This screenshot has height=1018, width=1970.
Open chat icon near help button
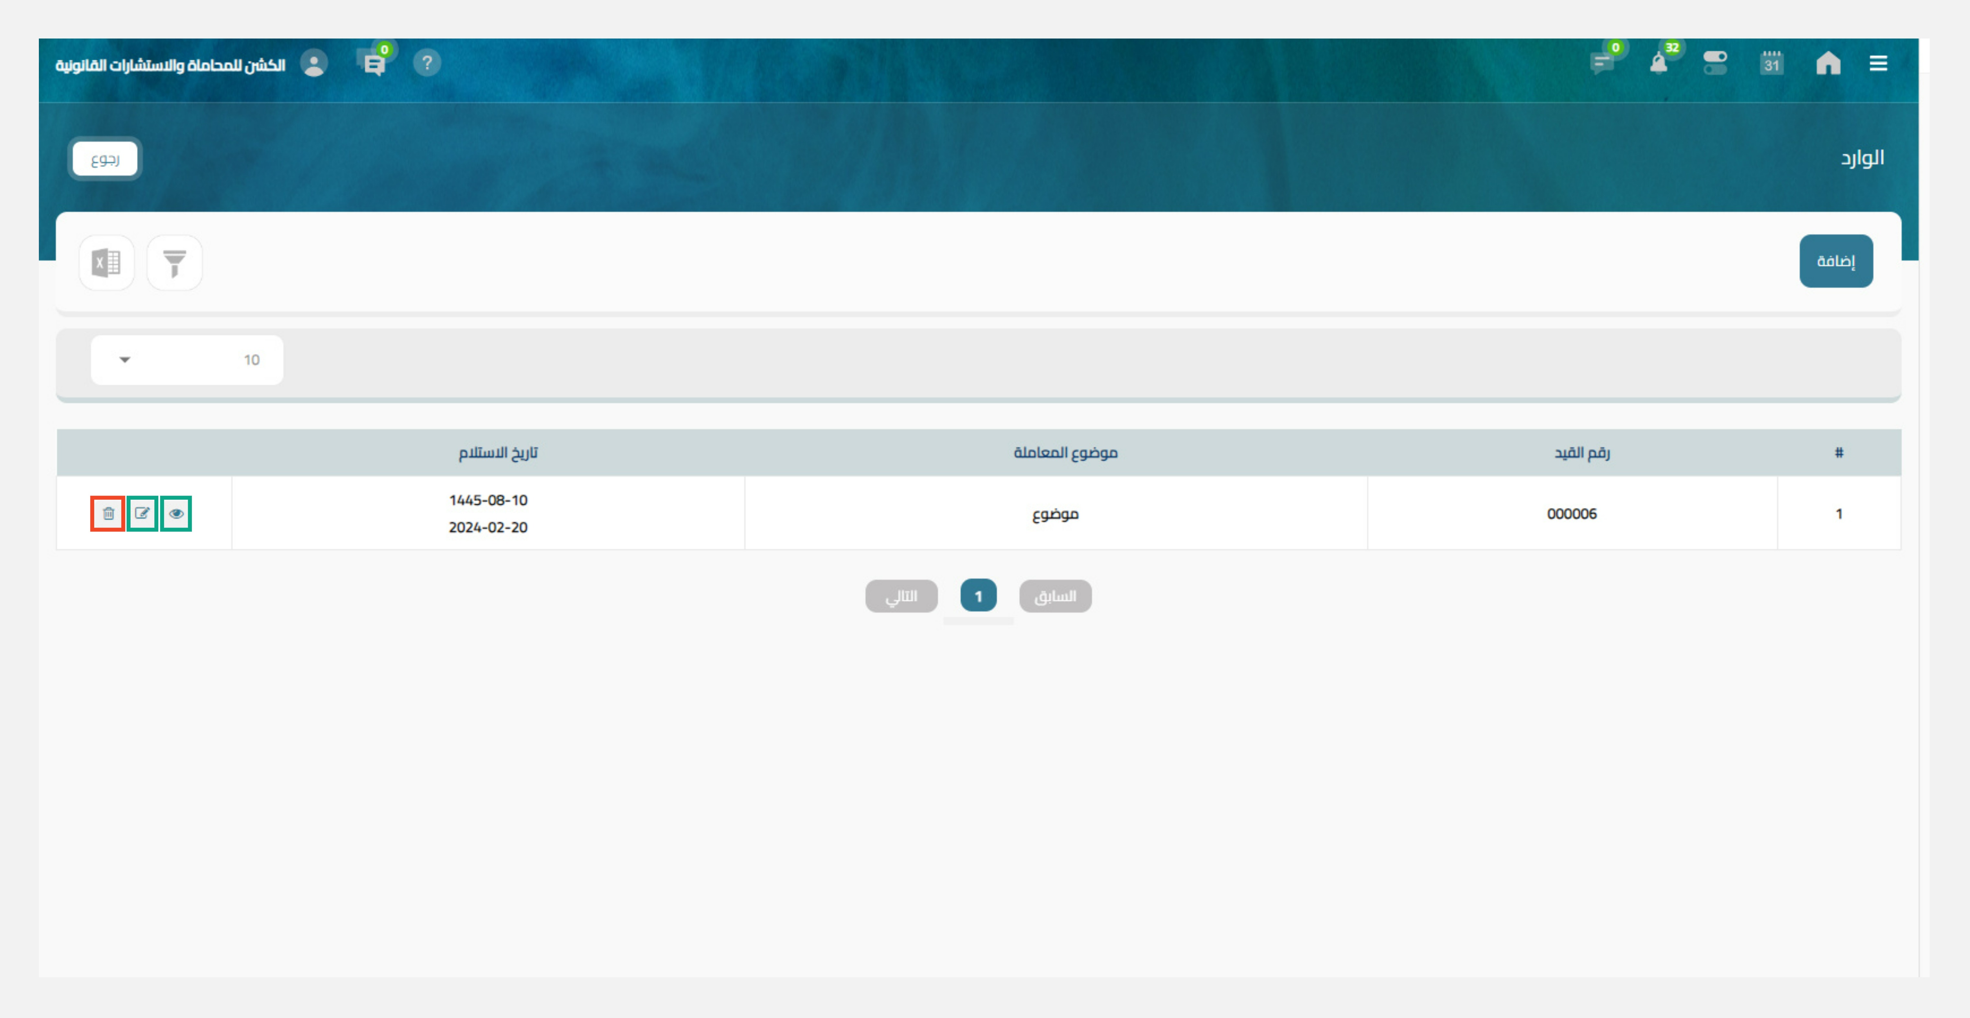(x=373, y=64)
